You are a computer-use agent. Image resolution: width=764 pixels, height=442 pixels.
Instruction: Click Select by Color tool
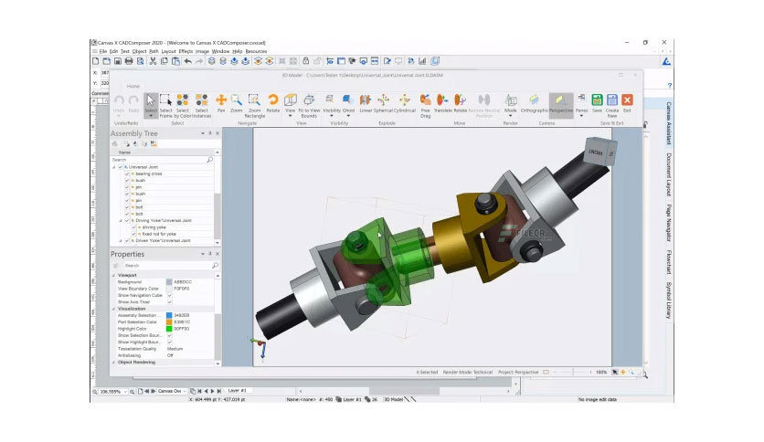point(183,106)
